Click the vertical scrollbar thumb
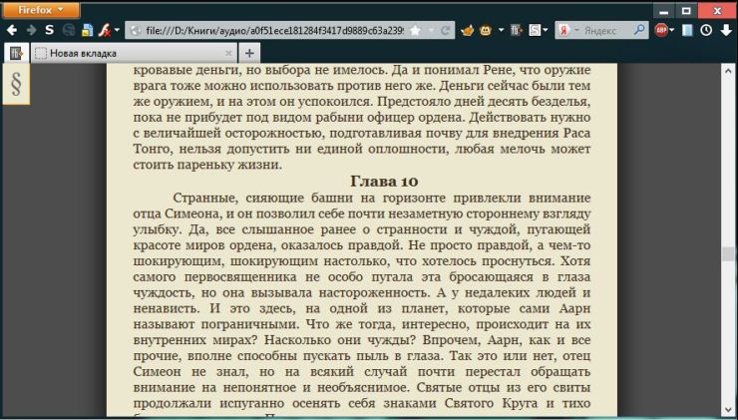 tap(728, 253)
